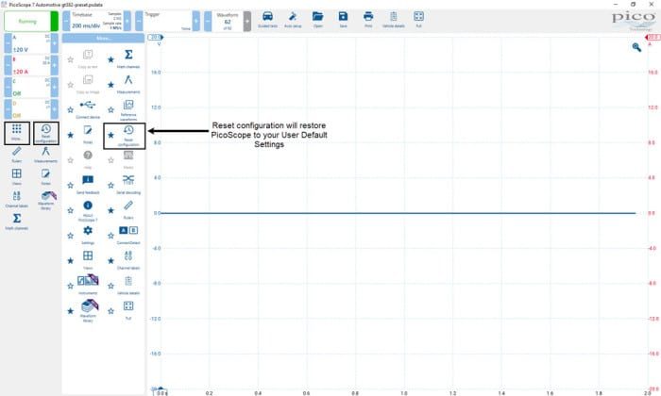Image resolution: width=661 pixels, height=396 pixels.
Task: Open channel C Off options
Action: coord(31,87)
